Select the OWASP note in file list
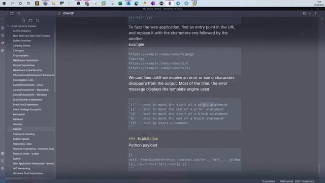 17,129
